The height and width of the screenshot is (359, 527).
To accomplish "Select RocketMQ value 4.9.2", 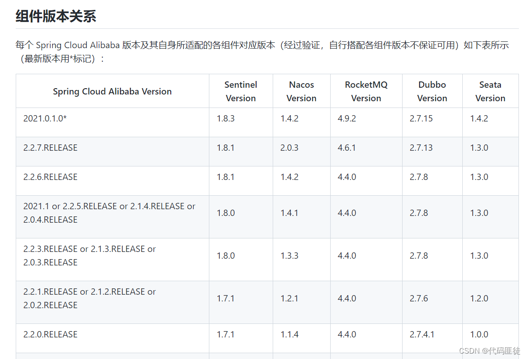I will pyautogui.click(x=347, y=118).
